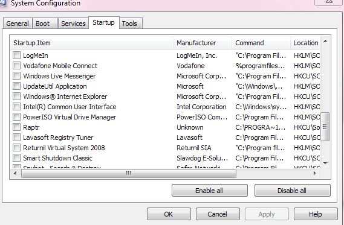Select Lavasoft Registry Tuner item text
This screenshot has height=225, width=344.
coord(58,138)
